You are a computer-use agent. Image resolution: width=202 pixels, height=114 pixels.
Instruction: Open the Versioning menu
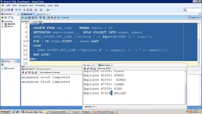tap(40, 5)
